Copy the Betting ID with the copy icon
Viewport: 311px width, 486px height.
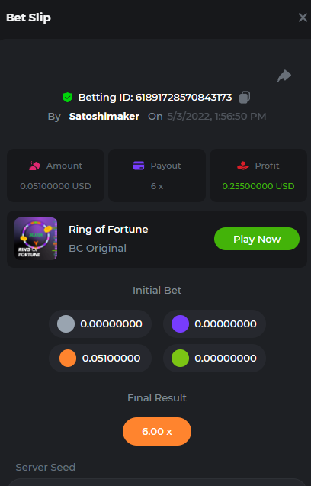tap(245, 98)
